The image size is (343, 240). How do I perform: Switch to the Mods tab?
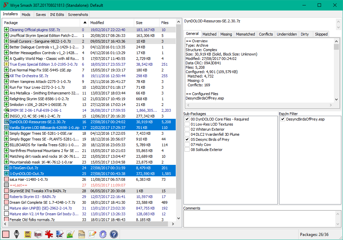click(26, 15)
